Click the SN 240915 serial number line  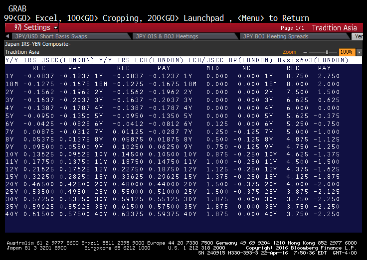point(277,253)
